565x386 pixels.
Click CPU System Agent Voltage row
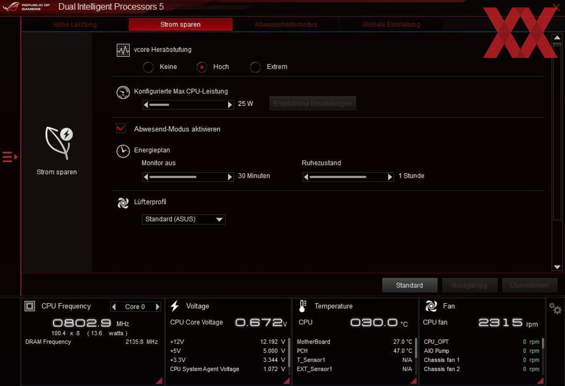[x=227, y=369]
